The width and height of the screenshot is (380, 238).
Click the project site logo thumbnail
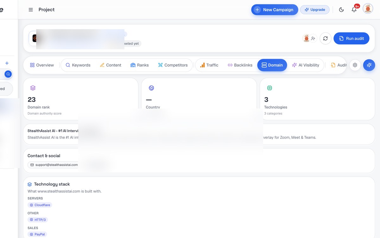pyautogui.click(x=35, y=38)
